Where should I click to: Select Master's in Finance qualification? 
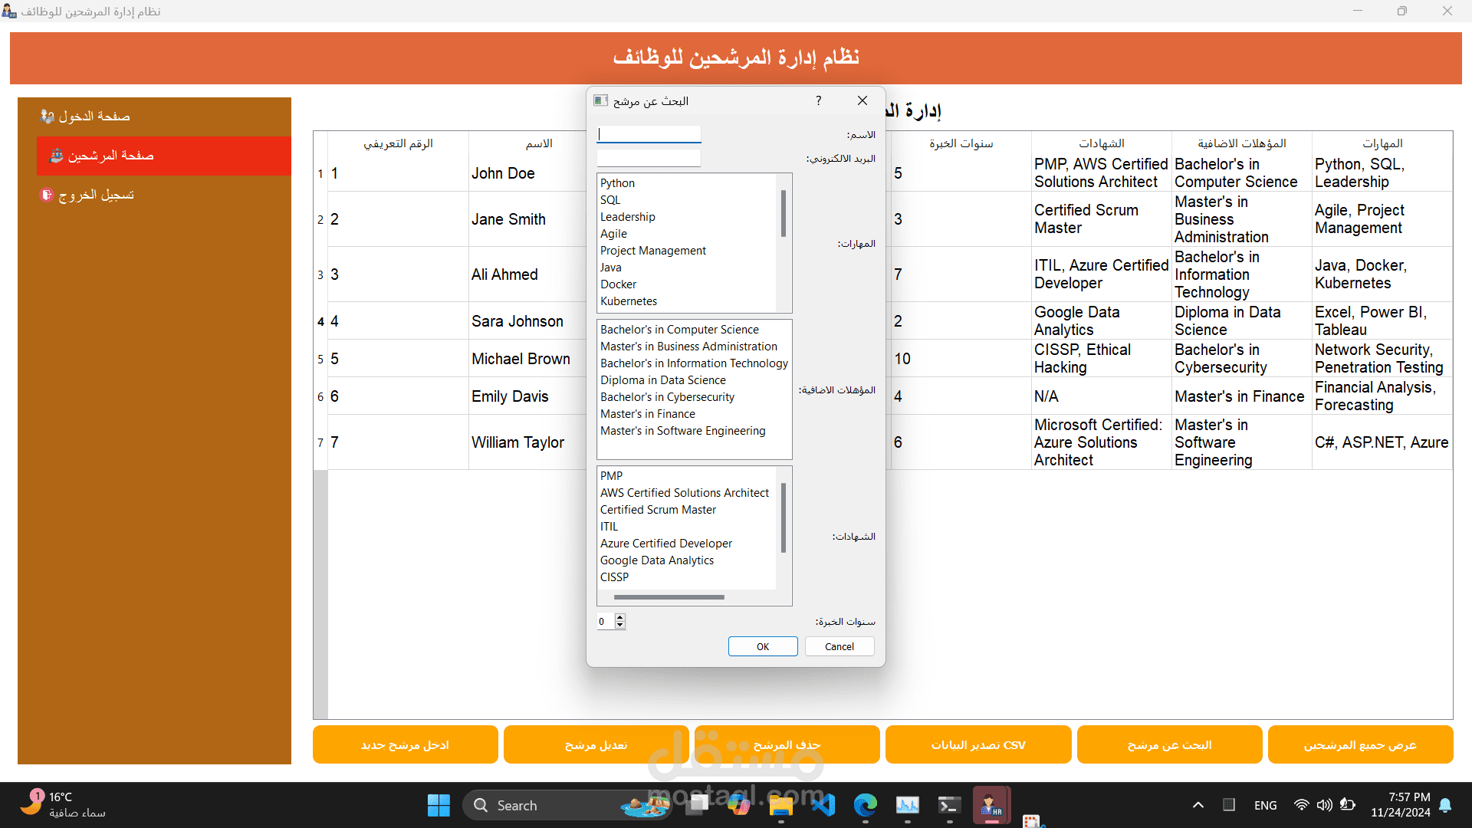click(x=647, y=414)
